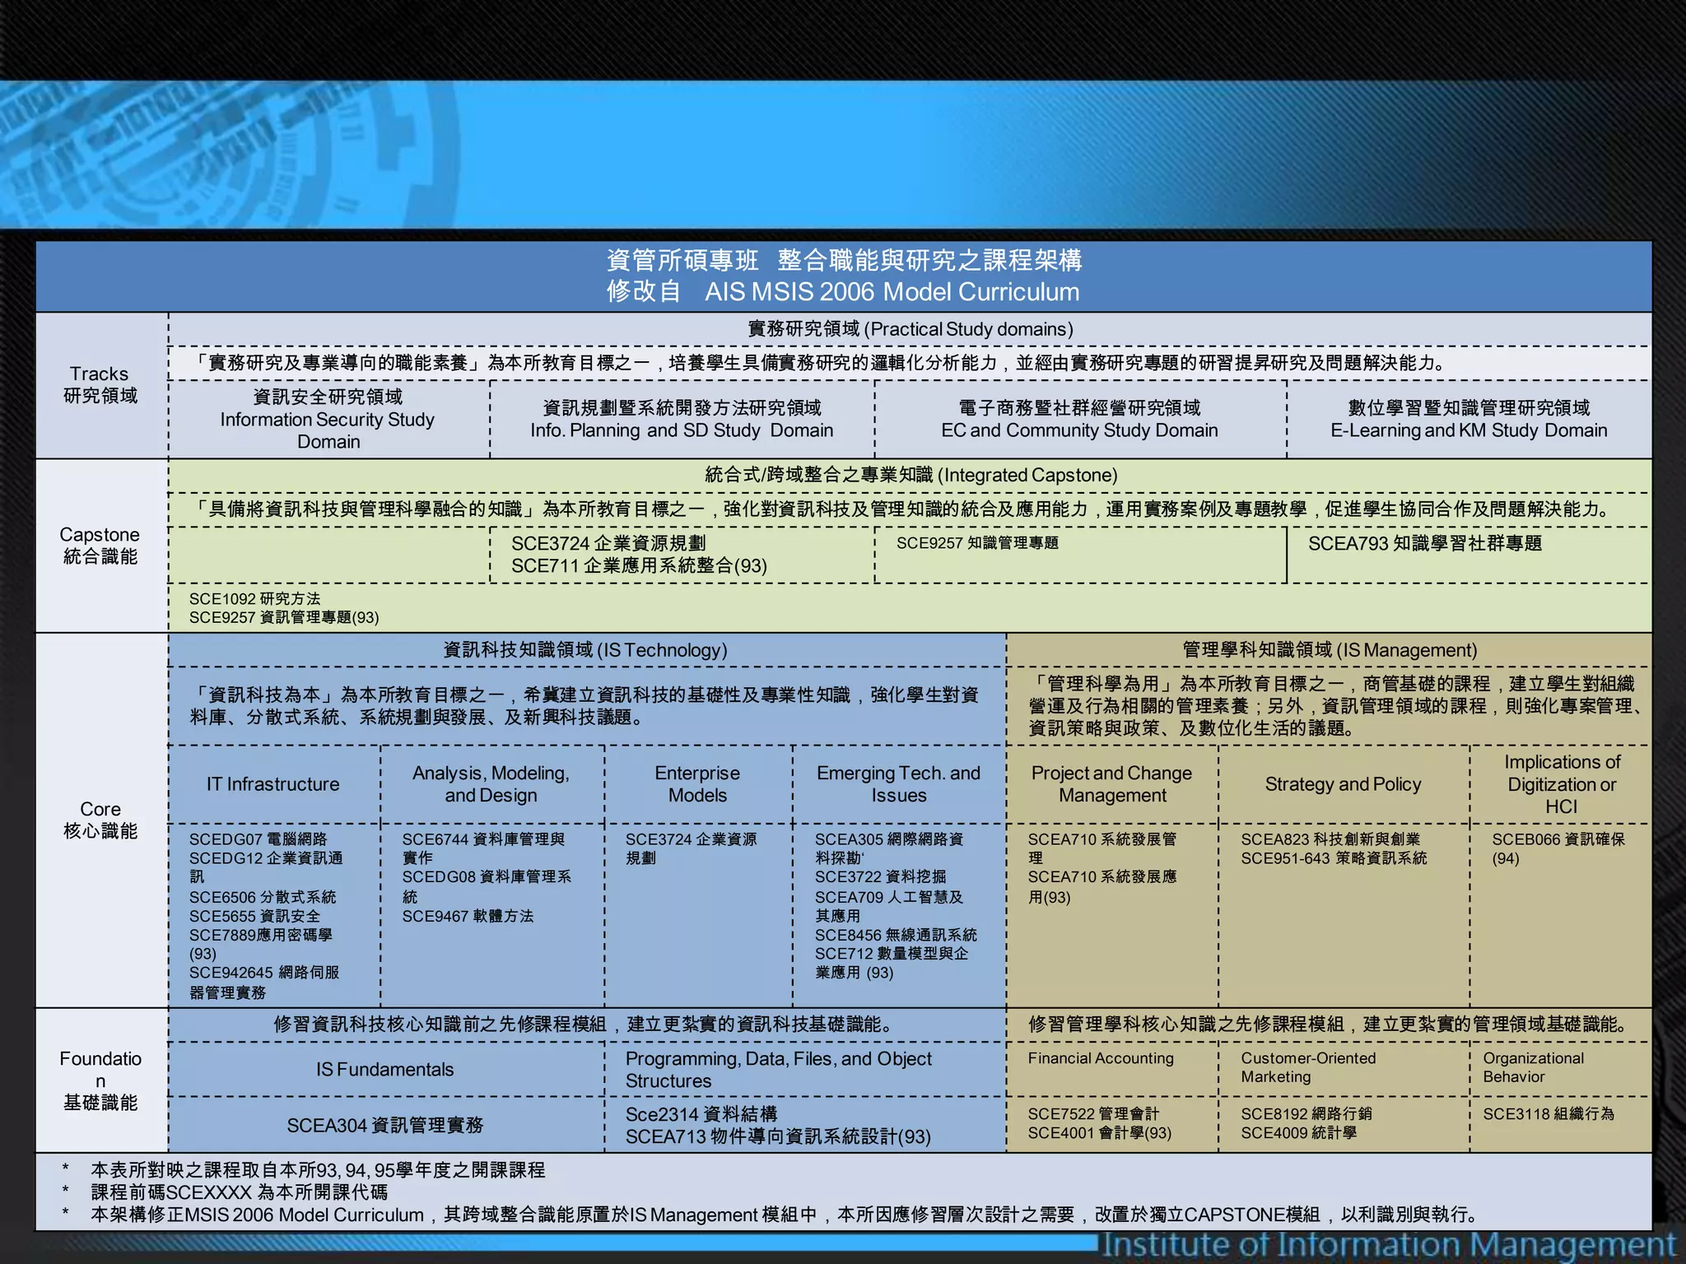The height and width of the screenshot is (1264, 1686).
Task: Click SCEA713 物件導向資訊系統設計(93)
Action: tap(778, 1136)
